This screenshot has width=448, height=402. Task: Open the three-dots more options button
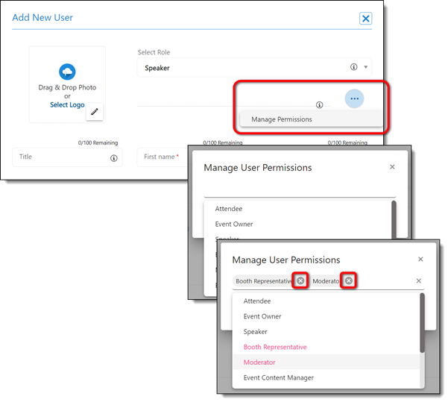354,98
